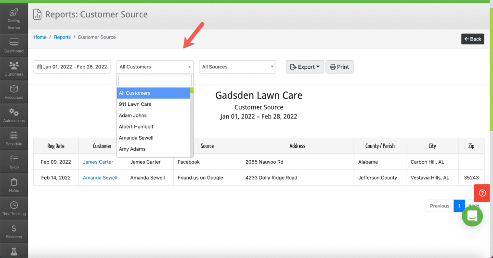493x258 pixels.
Task: Open the Export dropdown button
Action: pyautogui.click(x=305, y=67)
